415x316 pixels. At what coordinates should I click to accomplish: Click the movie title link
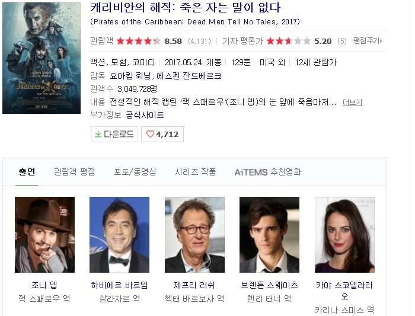pyautogui.click(x=185, y=7)
